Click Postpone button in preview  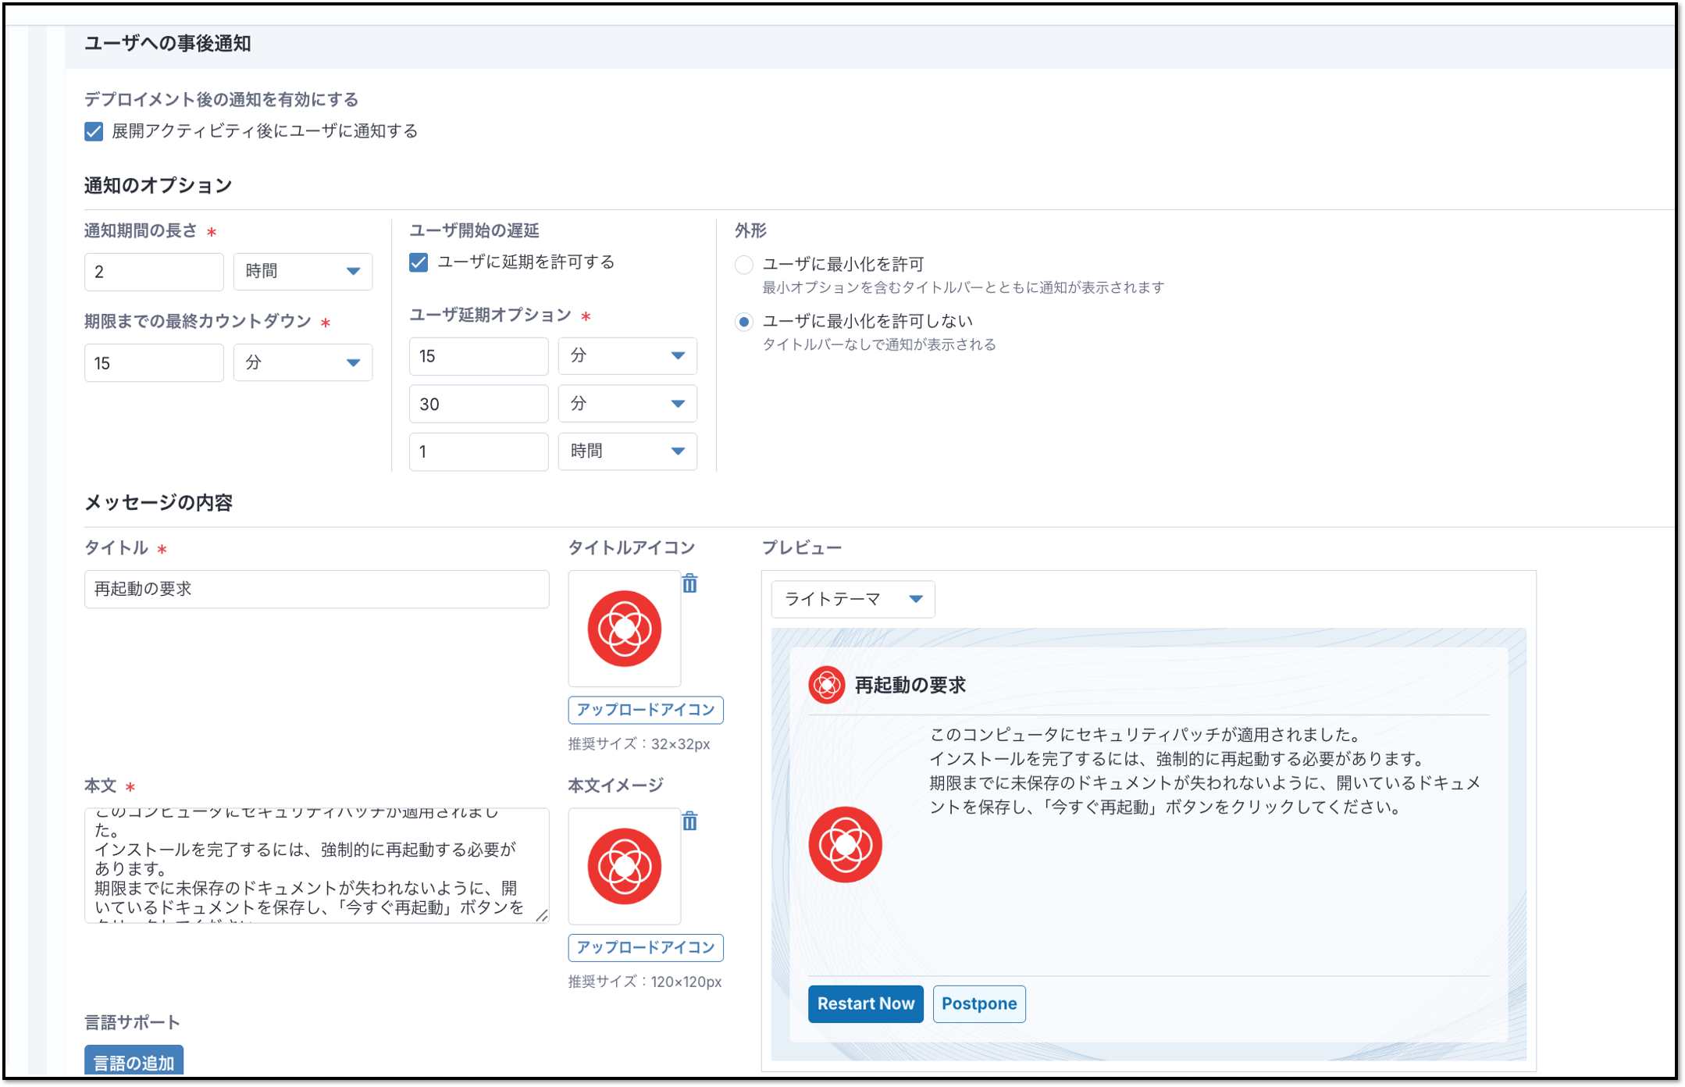[x=978, y=1003]
